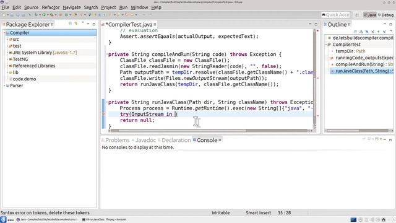396x223 pixels.
Task: Click the Print toolbar icon
Action: point(24,15)
